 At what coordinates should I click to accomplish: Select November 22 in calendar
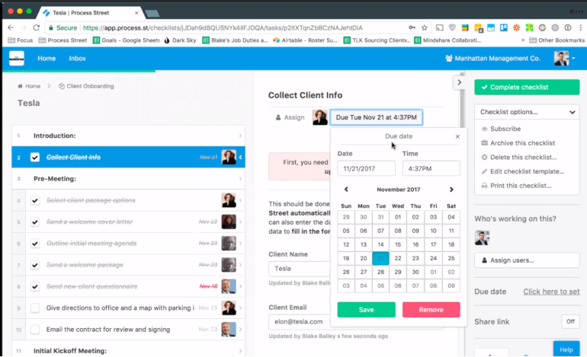pyautogui.click(x=398, y=258)
